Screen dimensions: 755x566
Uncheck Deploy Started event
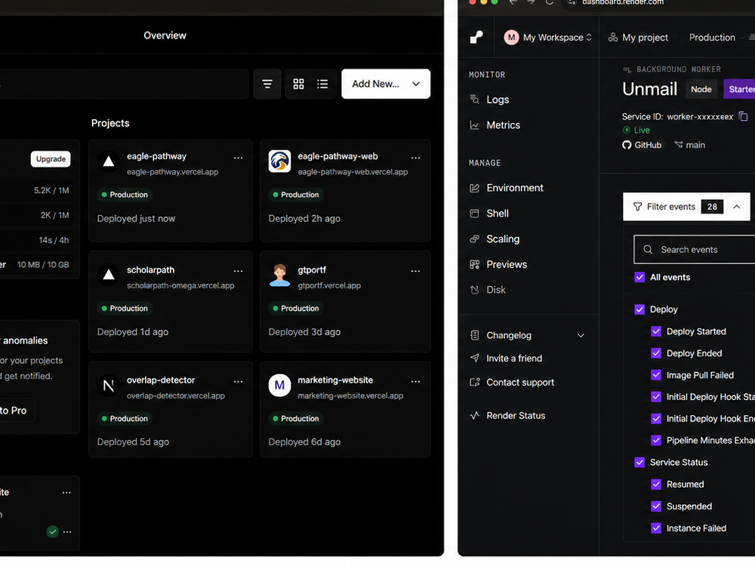click(x=656, y=331)
